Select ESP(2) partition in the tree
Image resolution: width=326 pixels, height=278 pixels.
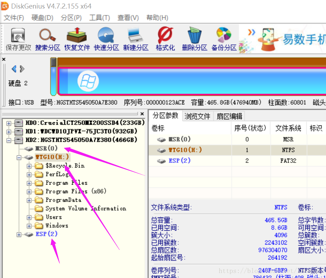pyautogui.click(x=46, y=234)
